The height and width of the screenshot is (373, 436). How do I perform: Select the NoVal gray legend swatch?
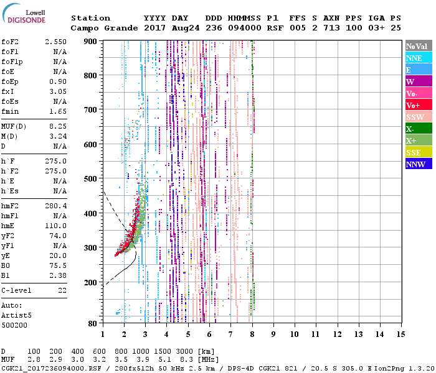418,46
